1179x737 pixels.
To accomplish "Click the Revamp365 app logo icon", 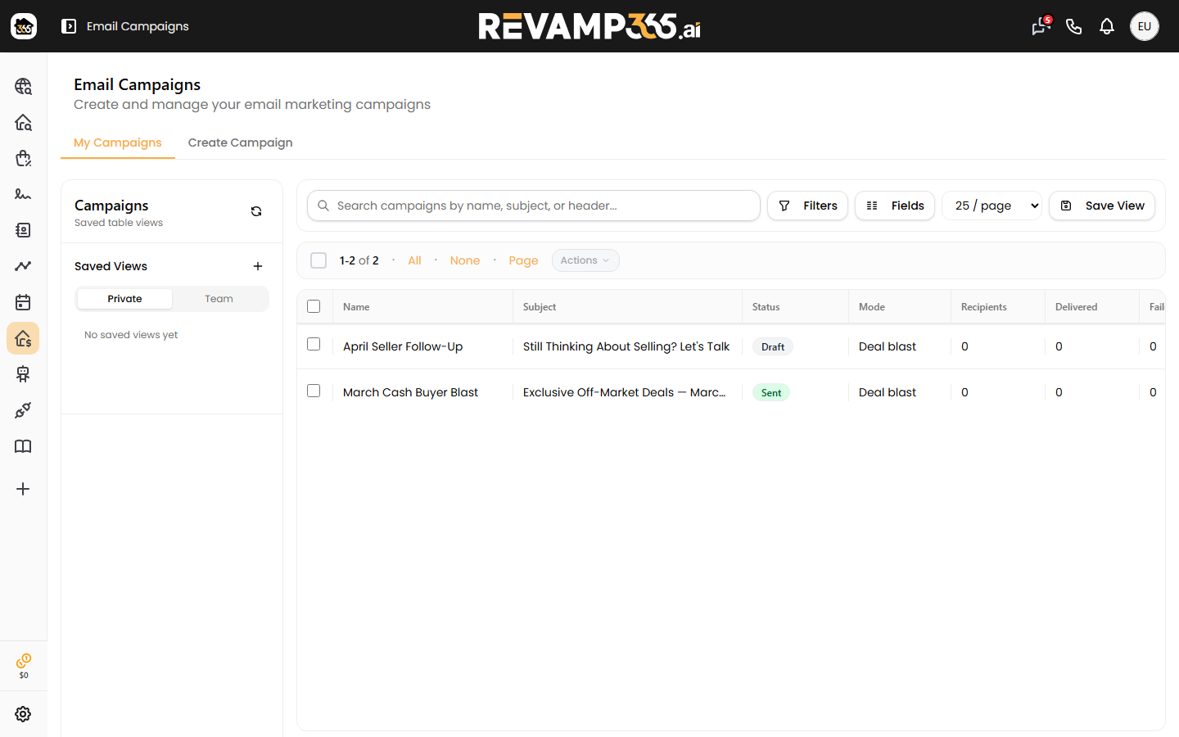I will click(24, 26).
